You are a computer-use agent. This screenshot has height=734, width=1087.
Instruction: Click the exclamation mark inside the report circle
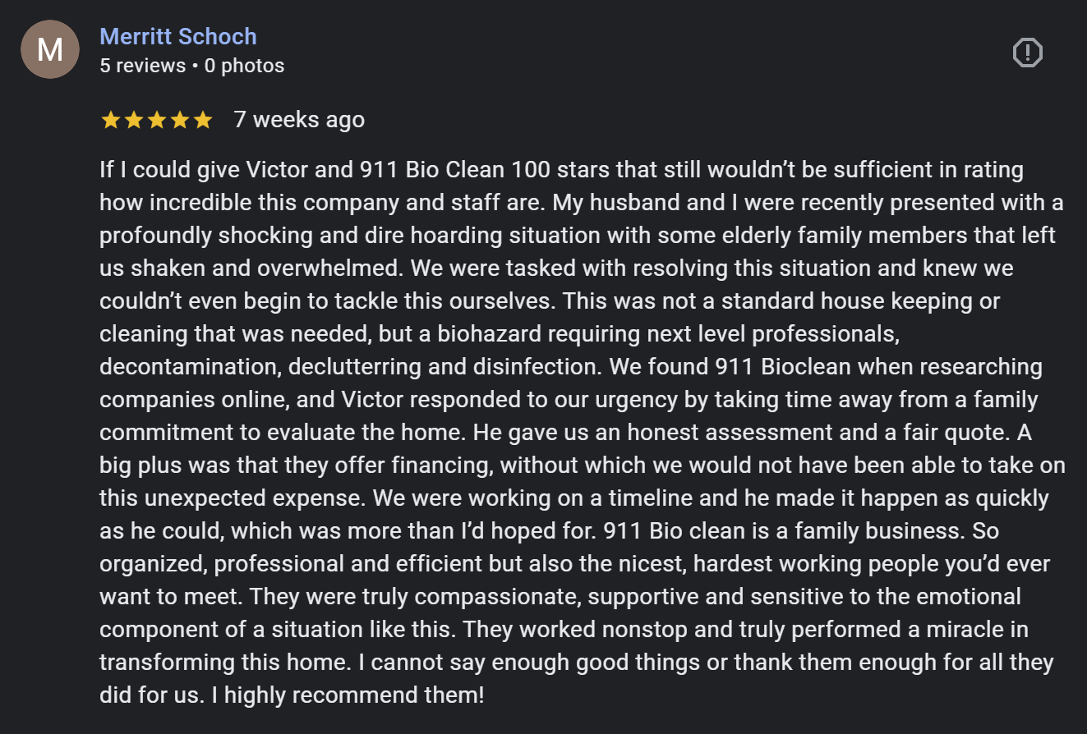[x=1027, y=52]
